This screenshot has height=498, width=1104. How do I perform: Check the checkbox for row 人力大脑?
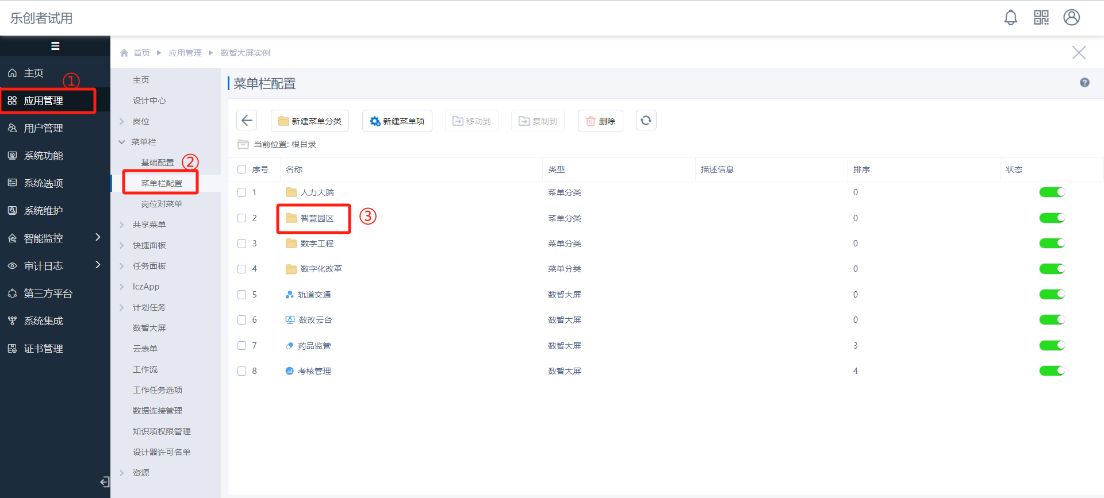coord(242,192)
